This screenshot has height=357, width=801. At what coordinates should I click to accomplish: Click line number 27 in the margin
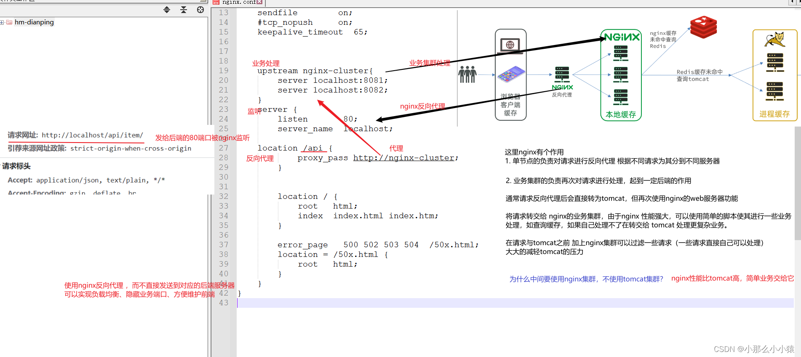(224, 148)
